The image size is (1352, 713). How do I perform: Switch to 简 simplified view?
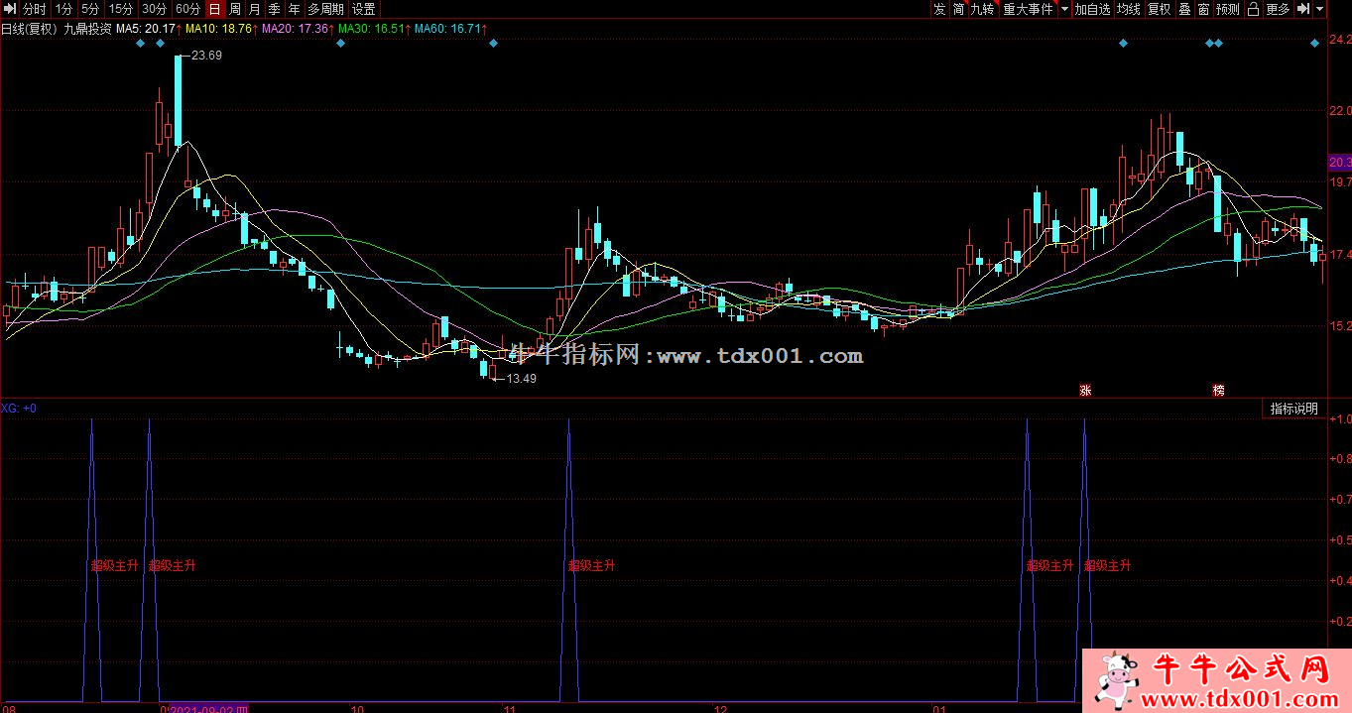coord(958,9)
